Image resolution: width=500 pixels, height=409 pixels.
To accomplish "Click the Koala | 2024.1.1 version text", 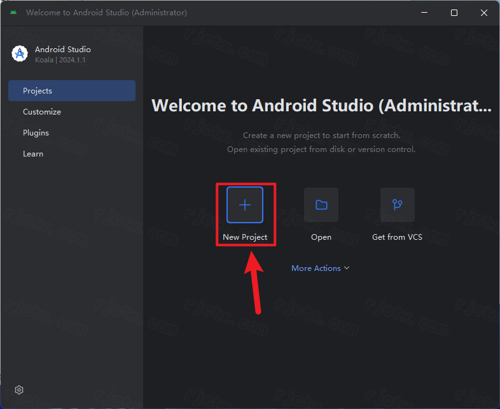I will 60,60.
